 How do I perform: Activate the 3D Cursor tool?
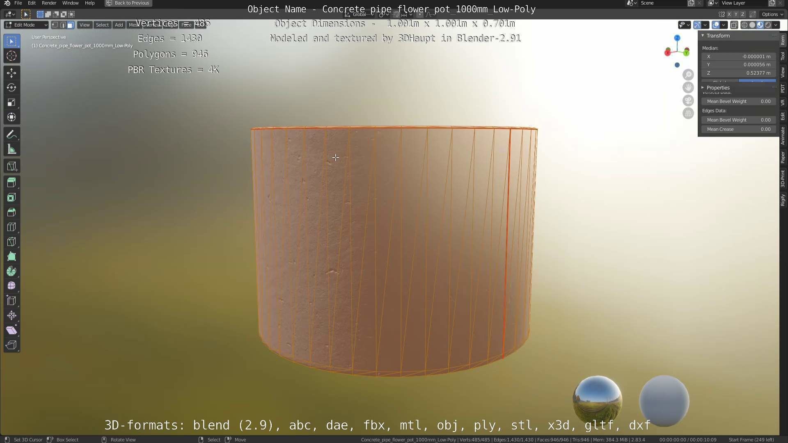[11, 56]
